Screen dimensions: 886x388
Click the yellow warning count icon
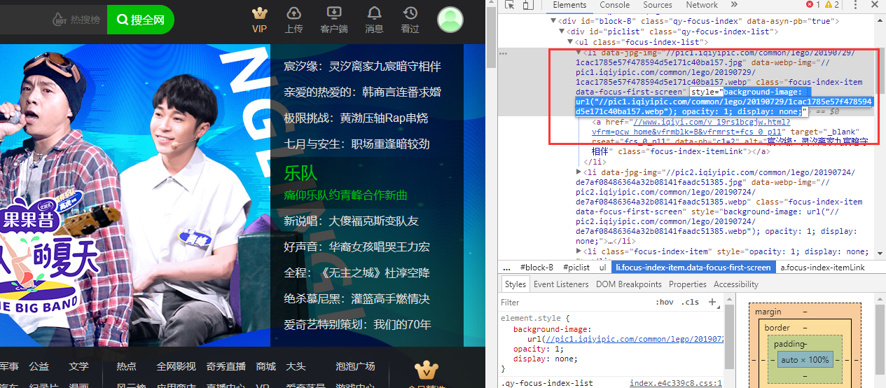827,5
